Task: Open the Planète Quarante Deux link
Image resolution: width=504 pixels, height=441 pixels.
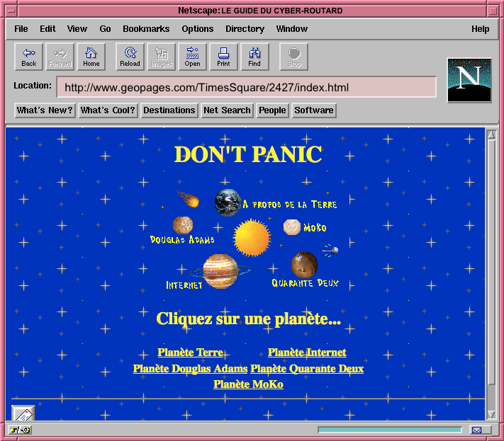Action: coord(307,369)
